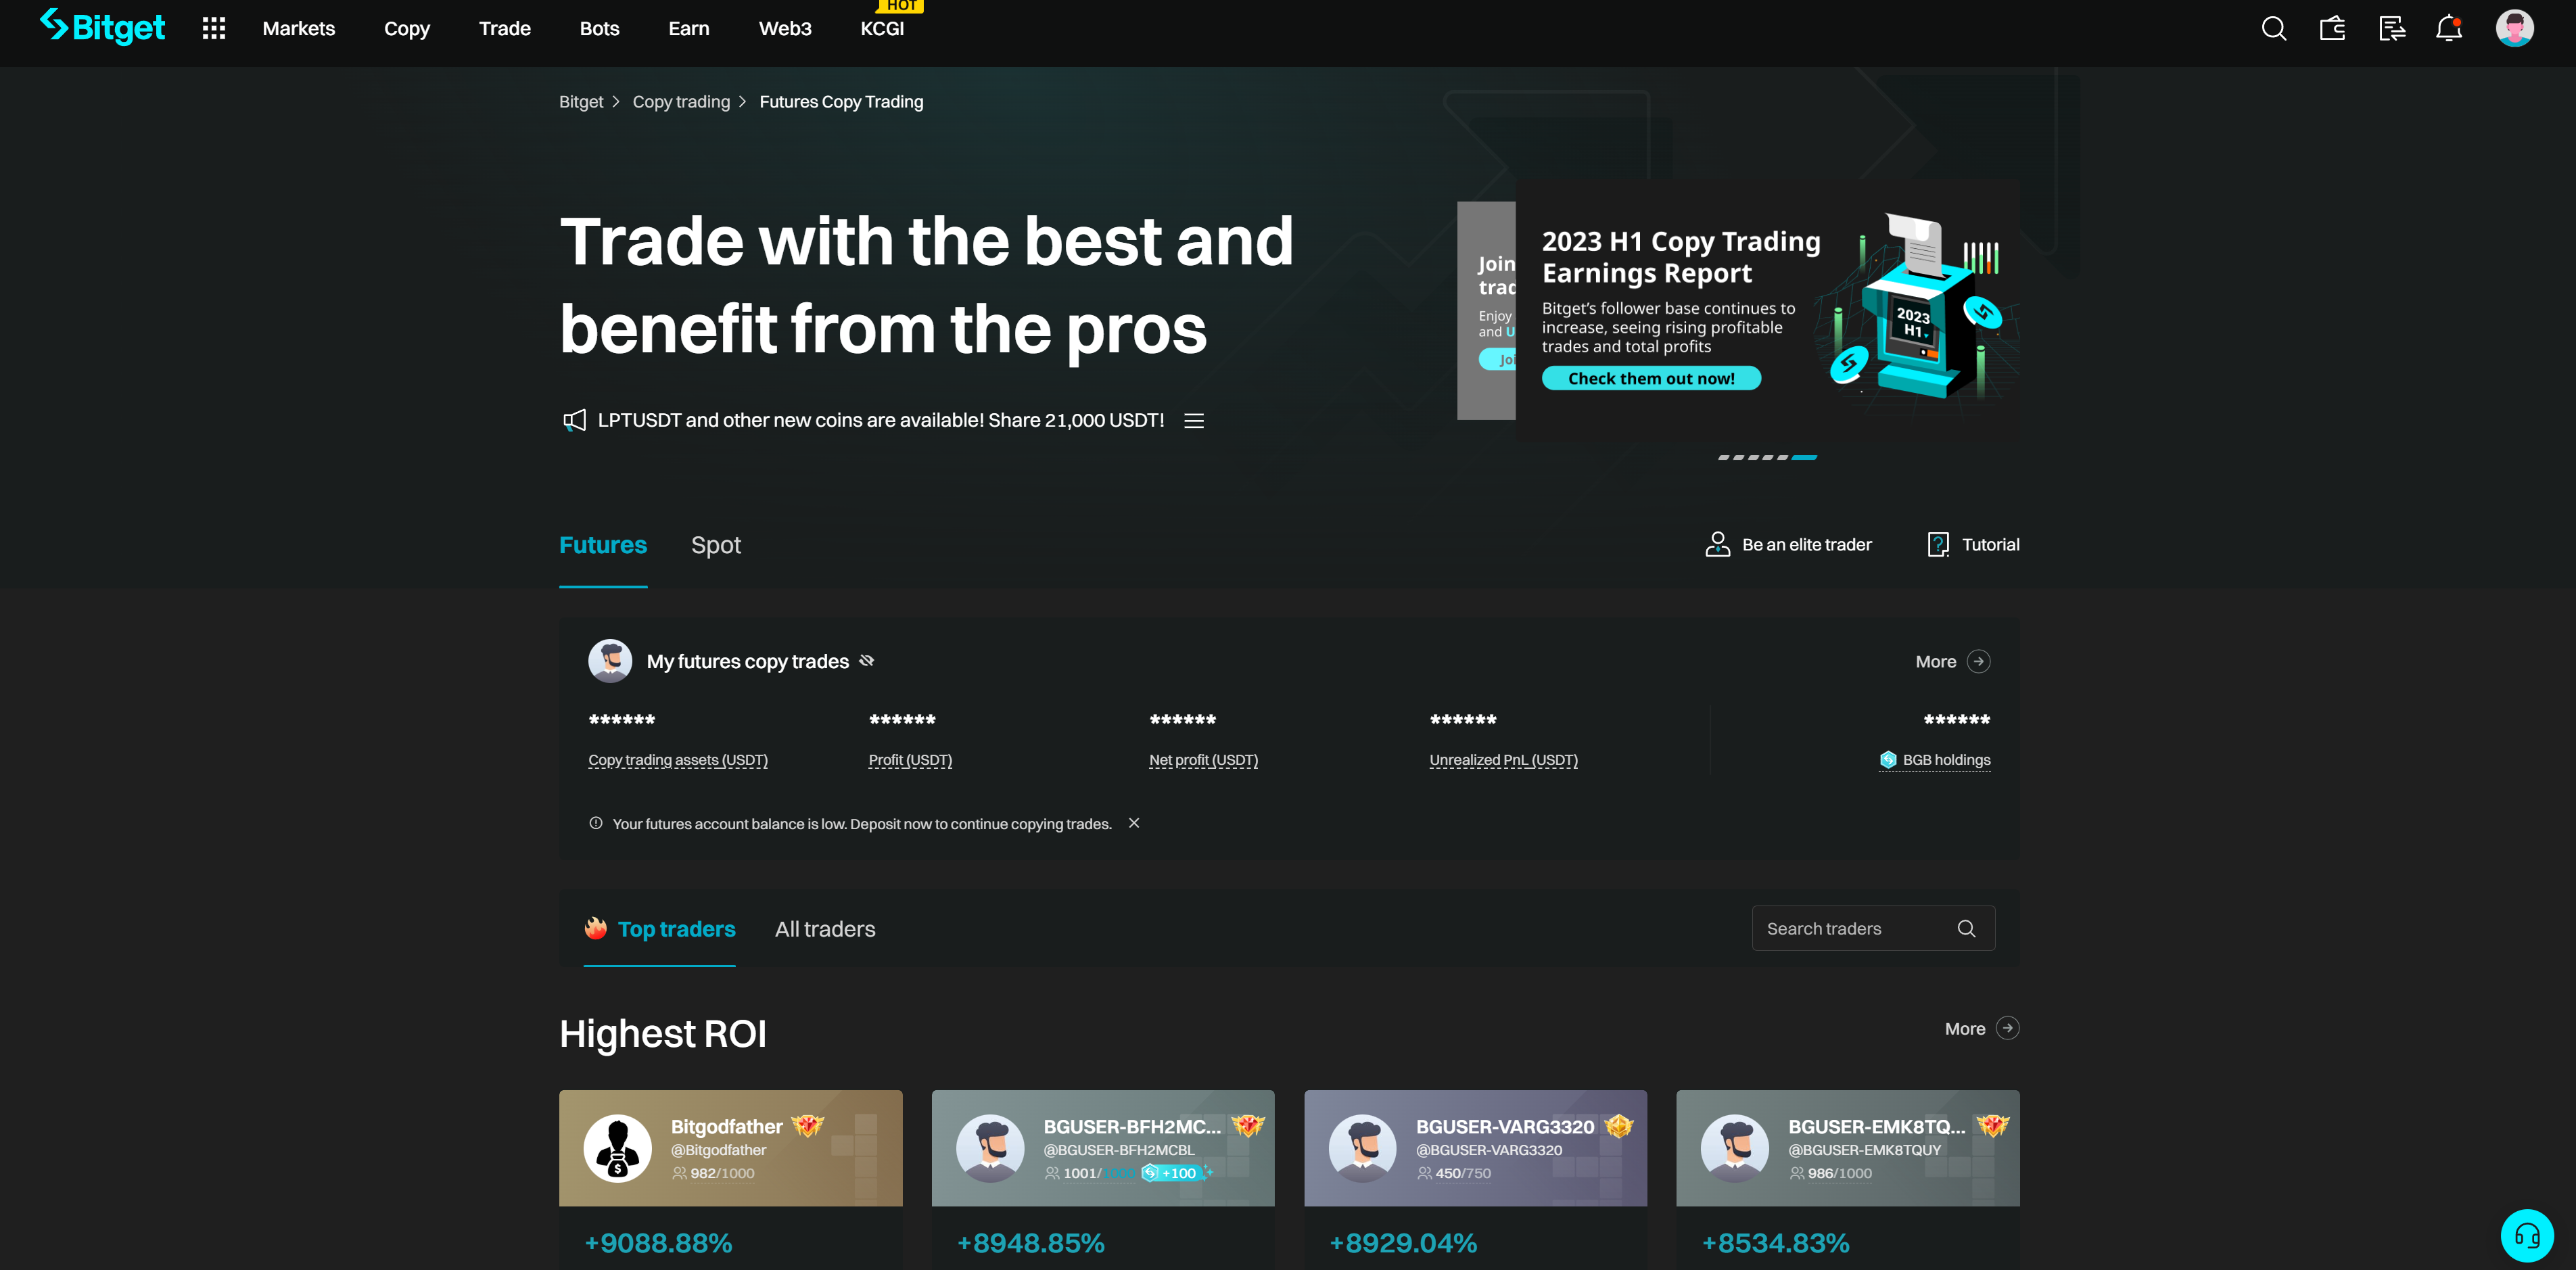2576x1270 pixels.
Task: Select the All traders tab
Action: pos(825,929)
